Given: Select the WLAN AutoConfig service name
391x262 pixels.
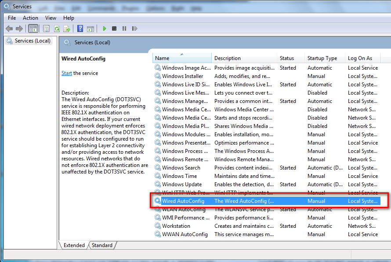Looking at the screenshot, I should [x=184, y=209].
